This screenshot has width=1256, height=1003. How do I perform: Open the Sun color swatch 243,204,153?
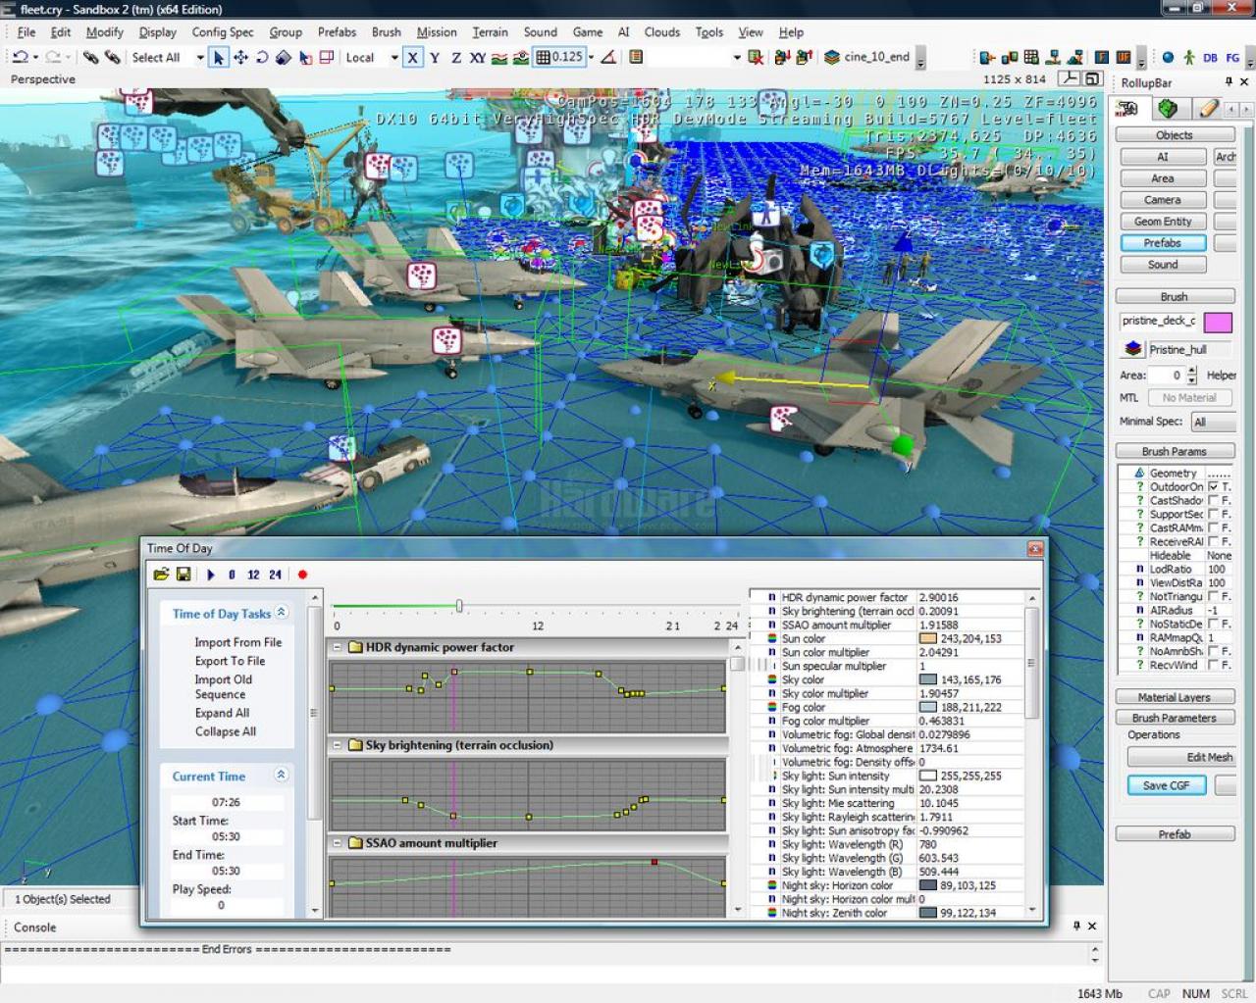[x=927, y=638]
